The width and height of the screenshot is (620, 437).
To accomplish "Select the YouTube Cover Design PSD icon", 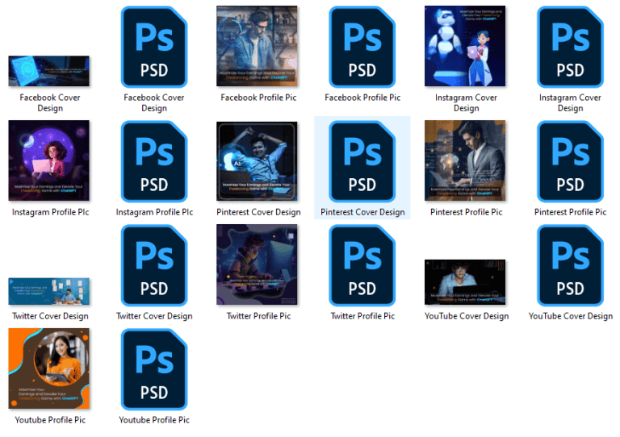I will 570,265.
